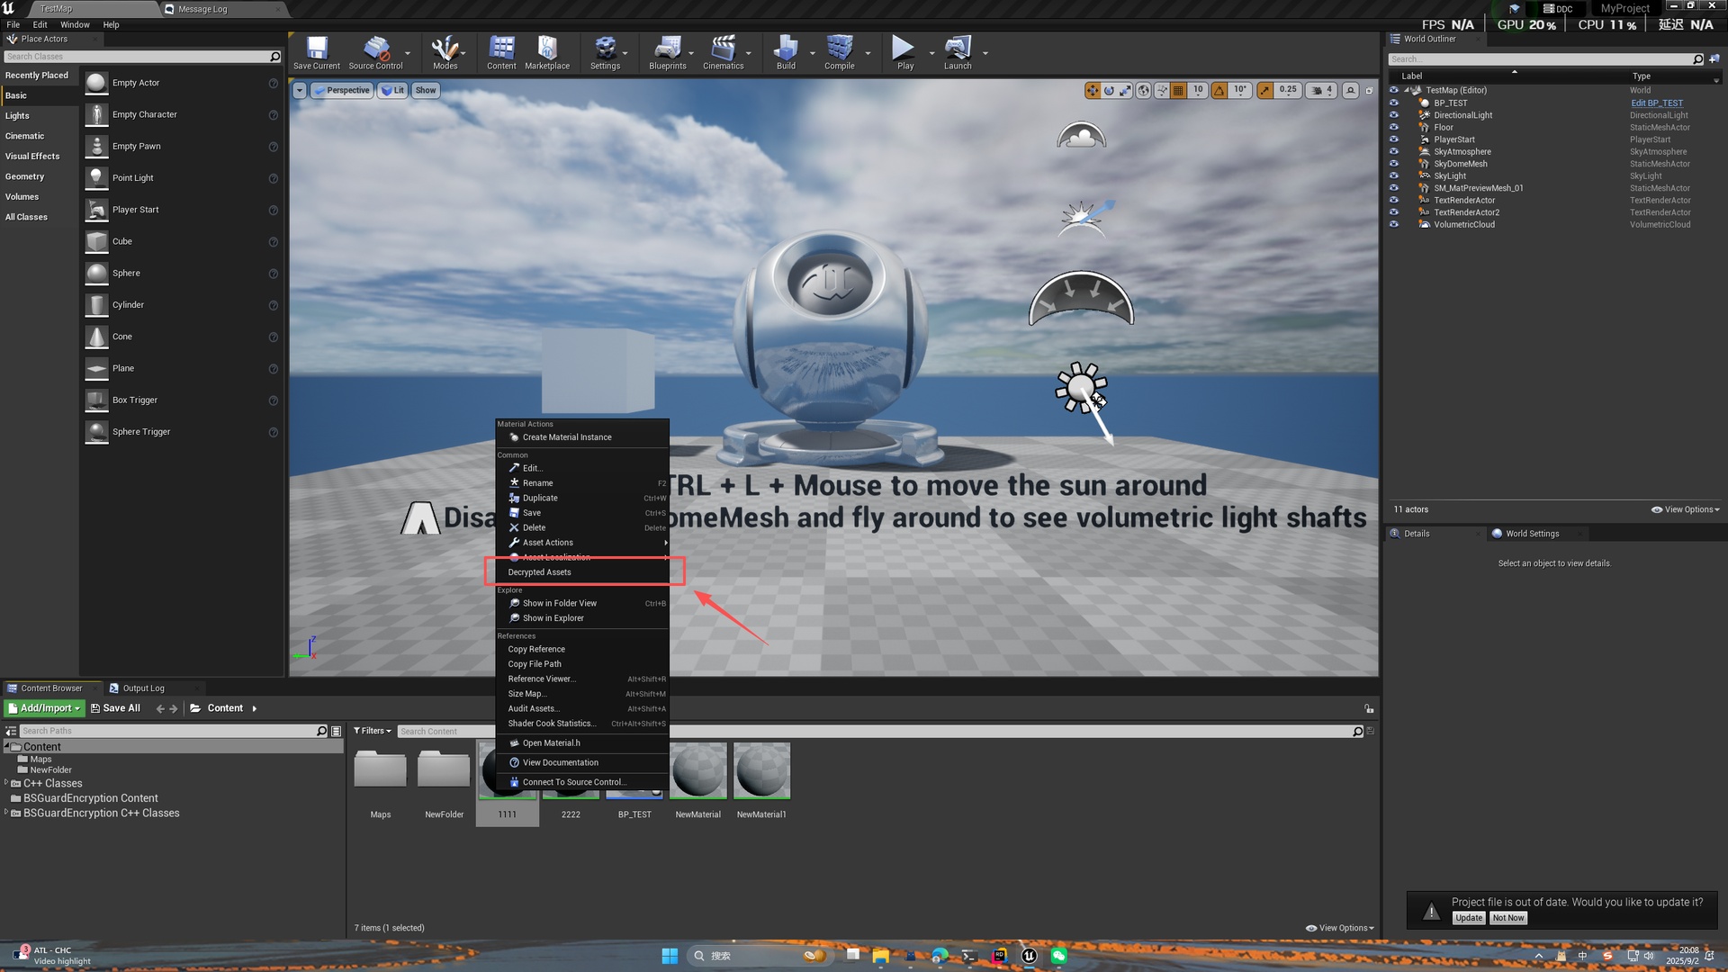Open the Content toolbar icon
The height and width of the screenshot is (972, 1728).
[501, 52]
